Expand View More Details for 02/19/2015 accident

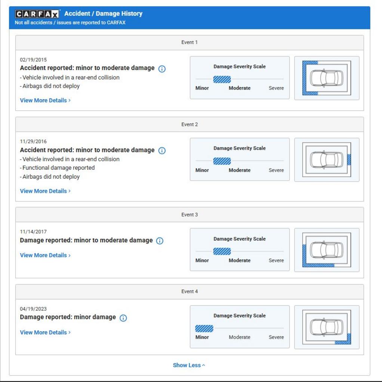tap(45, 100)
